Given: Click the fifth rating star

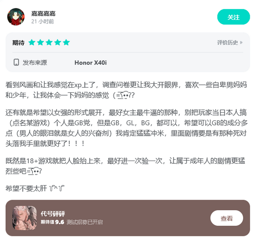Looking at the screenshot, I should point(66,42).
